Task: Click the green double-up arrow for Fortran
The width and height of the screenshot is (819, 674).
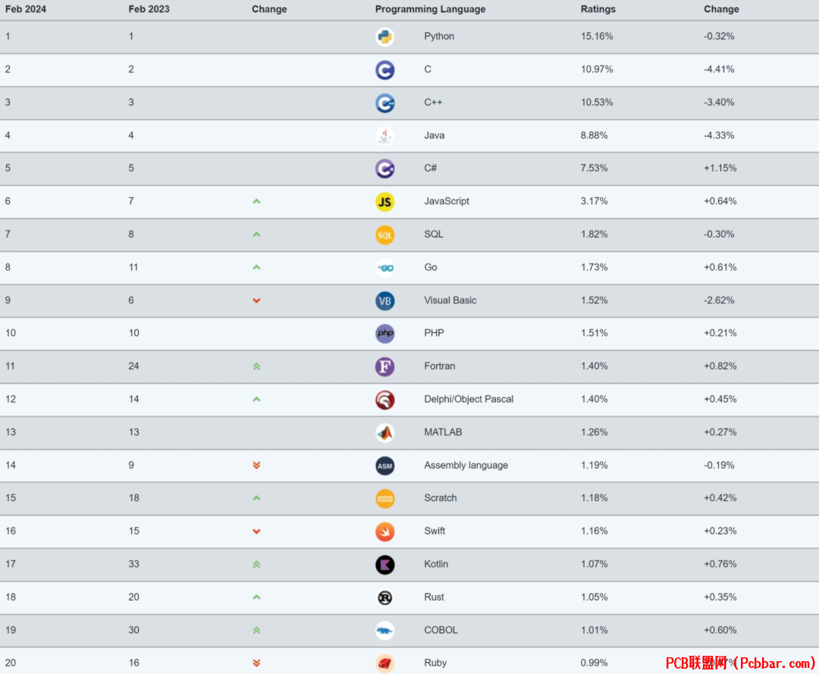Action: [x=256, y=366]
